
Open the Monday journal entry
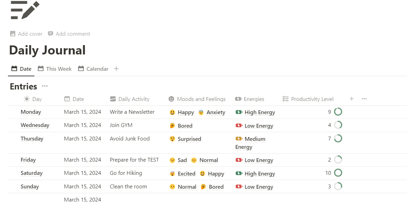pyautogui.click(x=31, y=112)
